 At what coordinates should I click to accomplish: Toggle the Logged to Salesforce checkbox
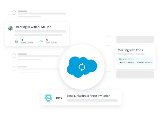click(120, 59)
